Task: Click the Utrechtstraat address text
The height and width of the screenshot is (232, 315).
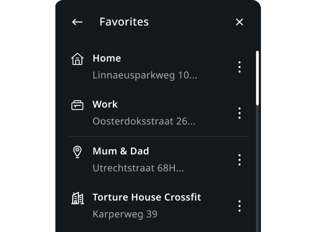Action: click(138, 168)
